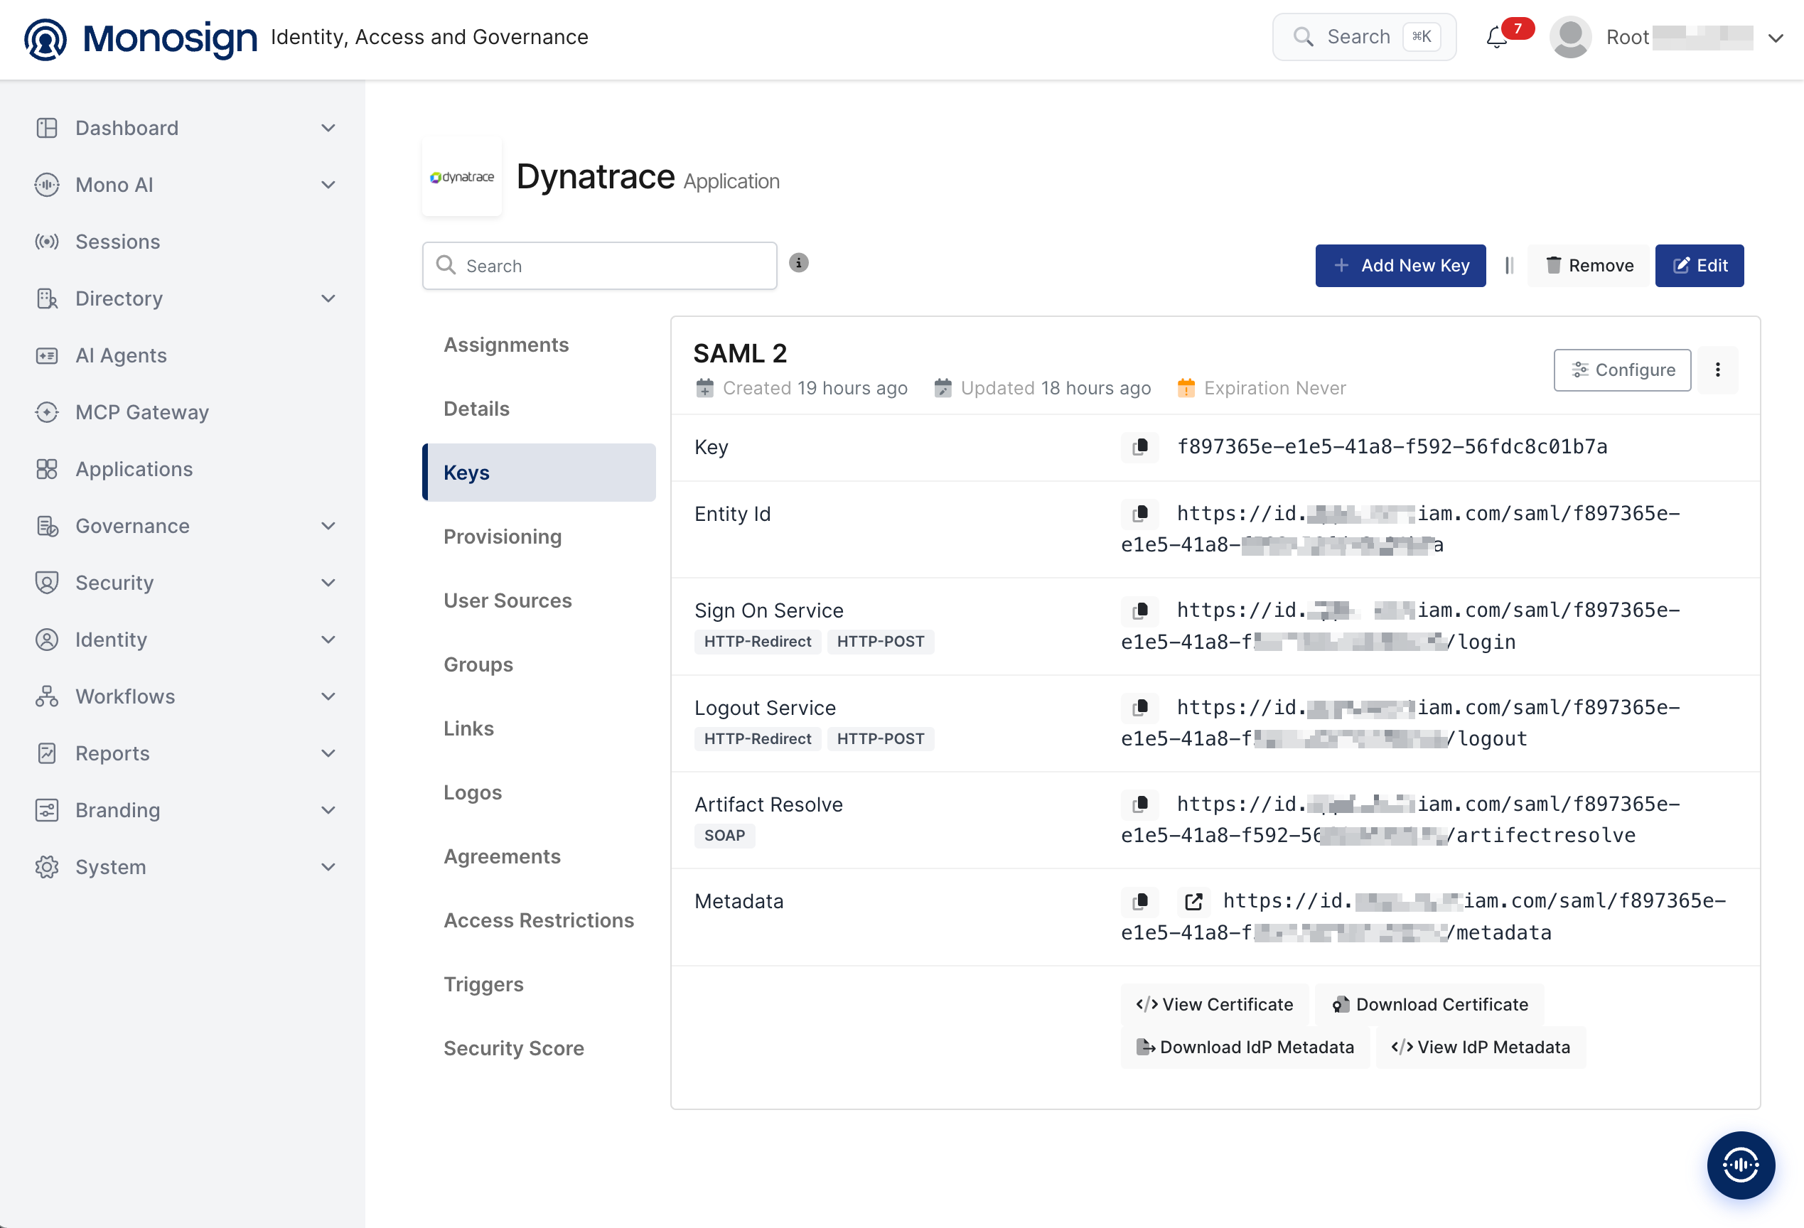
Task: Switch to the Assignments tab
Action: pos(539,345)
